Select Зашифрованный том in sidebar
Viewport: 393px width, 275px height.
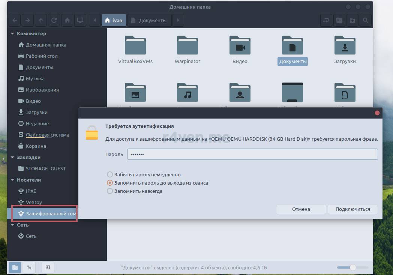tap(50, 213)
